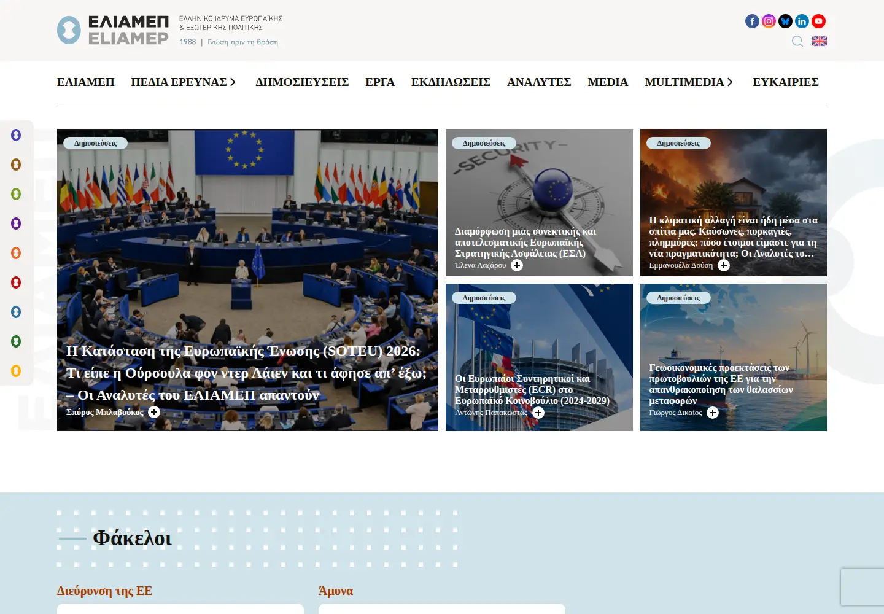
Task: Click Δημοσιεύσεις tag on wind turbine card
Action: [678, 298]
